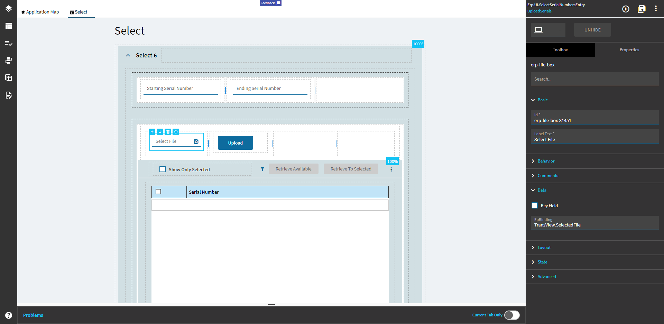Click the Feedback badge at top
664x324 pixels.
270,3
